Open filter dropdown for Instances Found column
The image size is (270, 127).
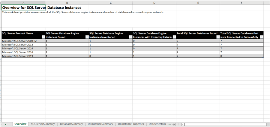(87, 37)
